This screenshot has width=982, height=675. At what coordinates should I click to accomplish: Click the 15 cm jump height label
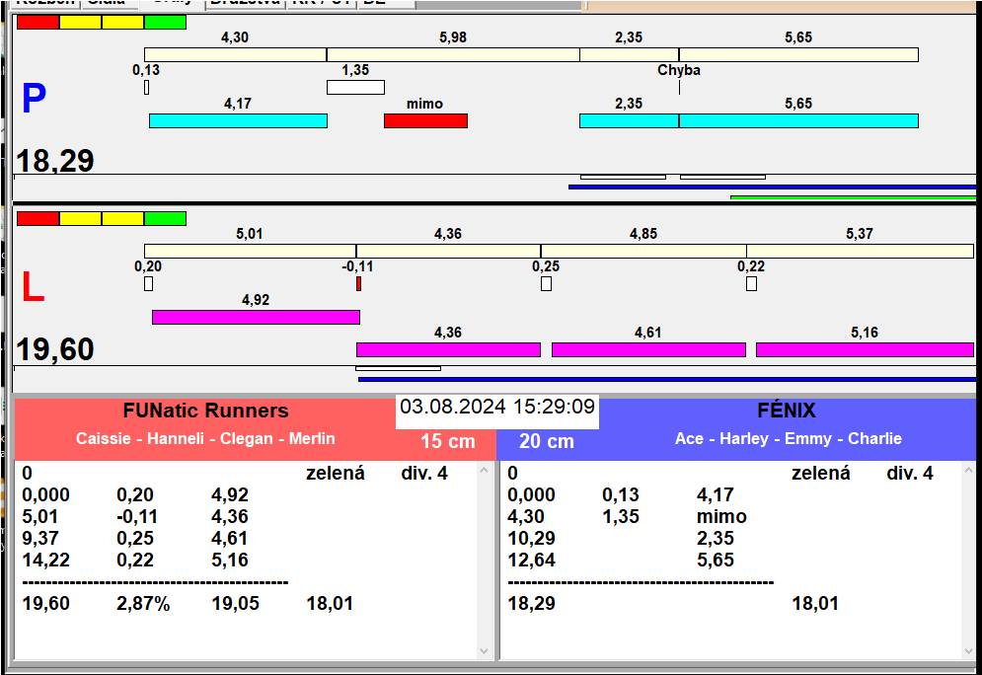click(x=448, y=441)
